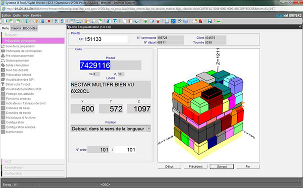Switch to the Bloc-notes tab
This screenshot has width=303, height=188.
point(30,28)
